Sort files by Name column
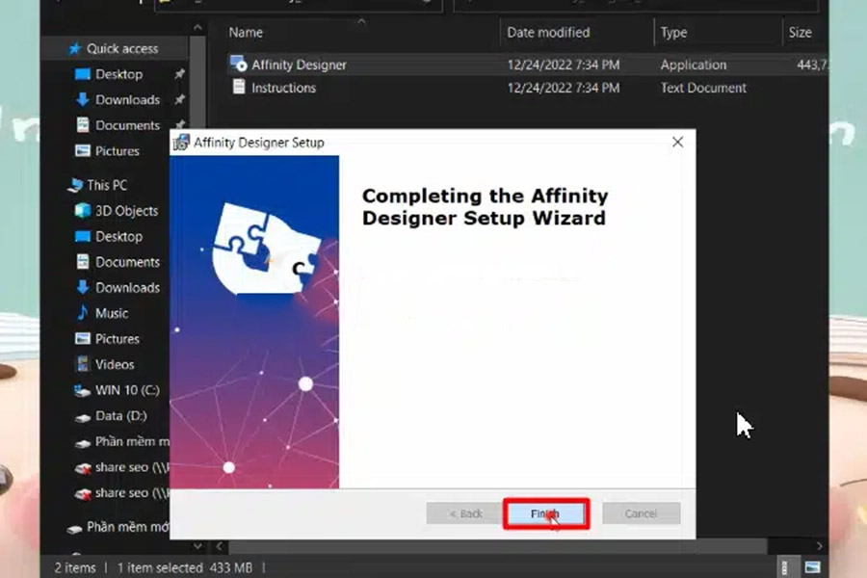 click(246, 33)
